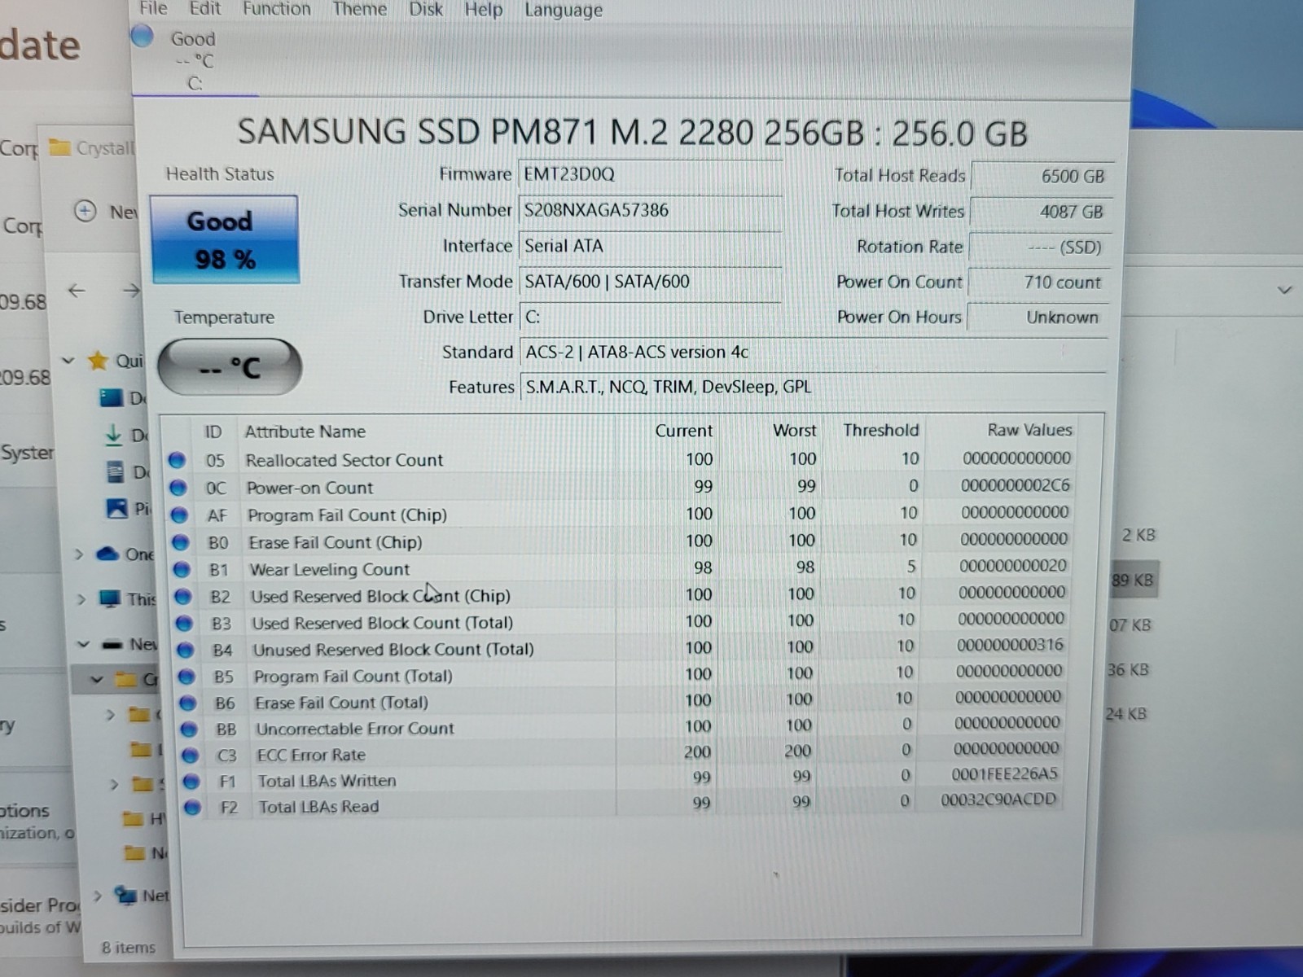
Task: Click status dot for Uncorrectable Error Count
Action: 189,729
